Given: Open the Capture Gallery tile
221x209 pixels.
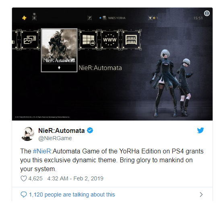Looking at the screenshot, I should tap(30, 40).
